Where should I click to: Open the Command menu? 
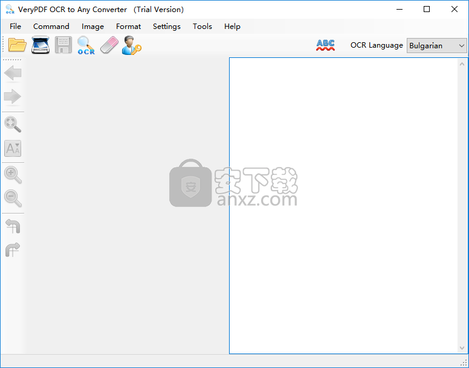pyautogui.click(x=51, y=27)
